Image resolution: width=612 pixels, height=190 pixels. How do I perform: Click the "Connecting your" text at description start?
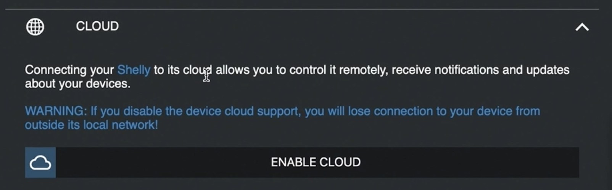point(69,70)
